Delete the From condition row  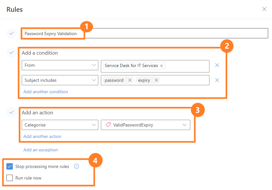click(x=217, y=65)
